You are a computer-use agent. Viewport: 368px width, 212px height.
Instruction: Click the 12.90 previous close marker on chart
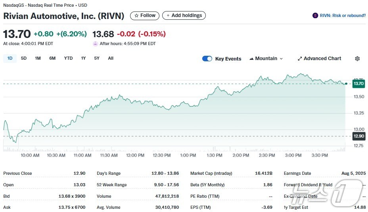coord(358,136)
